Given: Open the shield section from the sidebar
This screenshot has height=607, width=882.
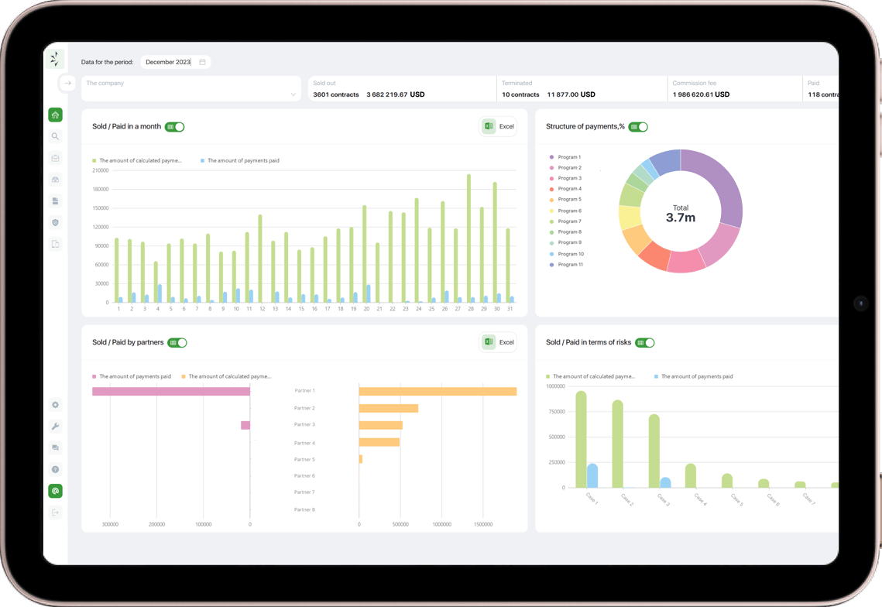Looking at the screenshot, I should click(55, 222).
